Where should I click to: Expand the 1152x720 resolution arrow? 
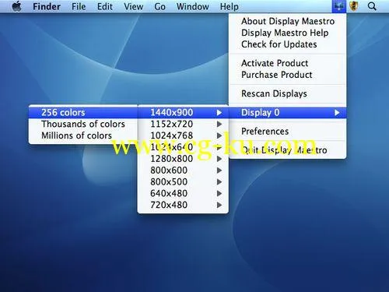219,124
